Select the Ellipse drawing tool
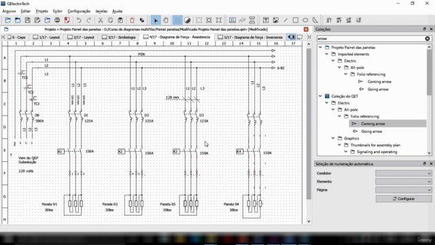 305,20
